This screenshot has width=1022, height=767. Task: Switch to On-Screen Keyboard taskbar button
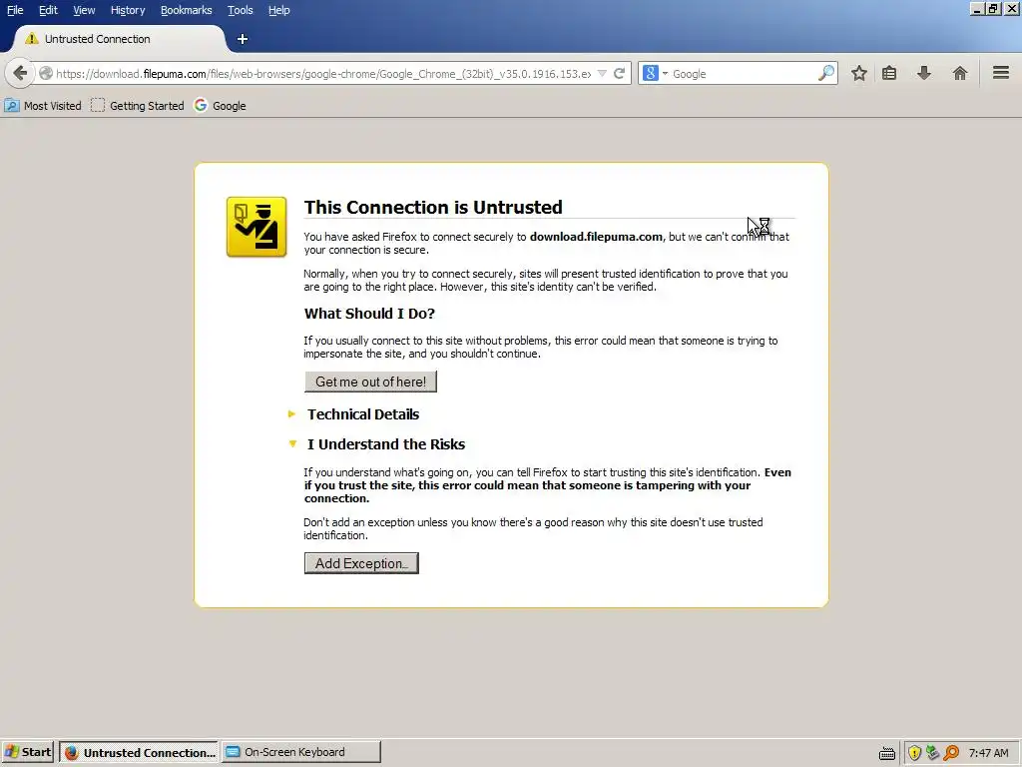pyautogui.click(x=301, y=752)
